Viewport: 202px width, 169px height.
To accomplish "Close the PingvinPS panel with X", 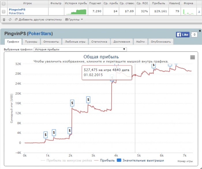I will 200,31.
